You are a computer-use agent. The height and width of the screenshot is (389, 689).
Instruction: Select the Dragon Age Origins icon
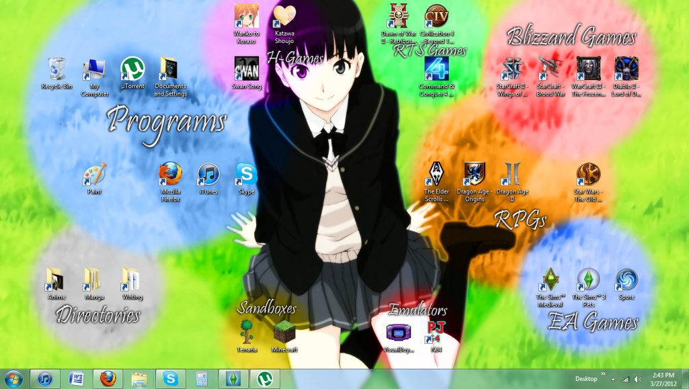click(x=474, y=174)
